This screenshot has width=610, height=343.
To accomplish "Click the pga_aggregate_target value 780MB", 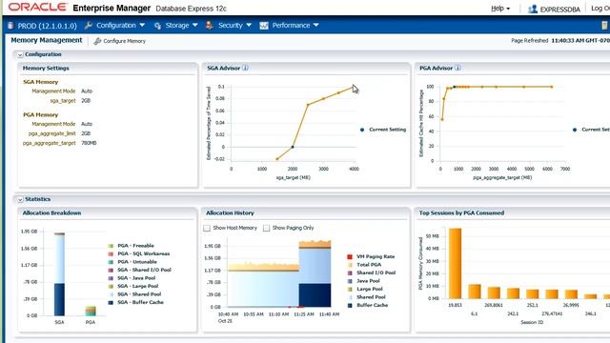I will (x=89, y=143).
